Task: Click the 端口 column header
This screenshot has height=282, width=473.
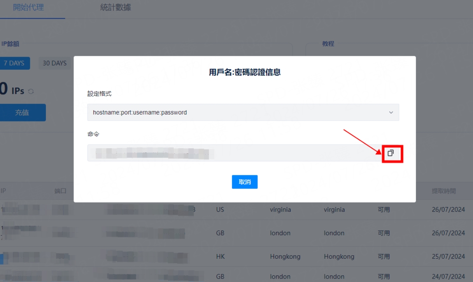Action: pos(61,191)
